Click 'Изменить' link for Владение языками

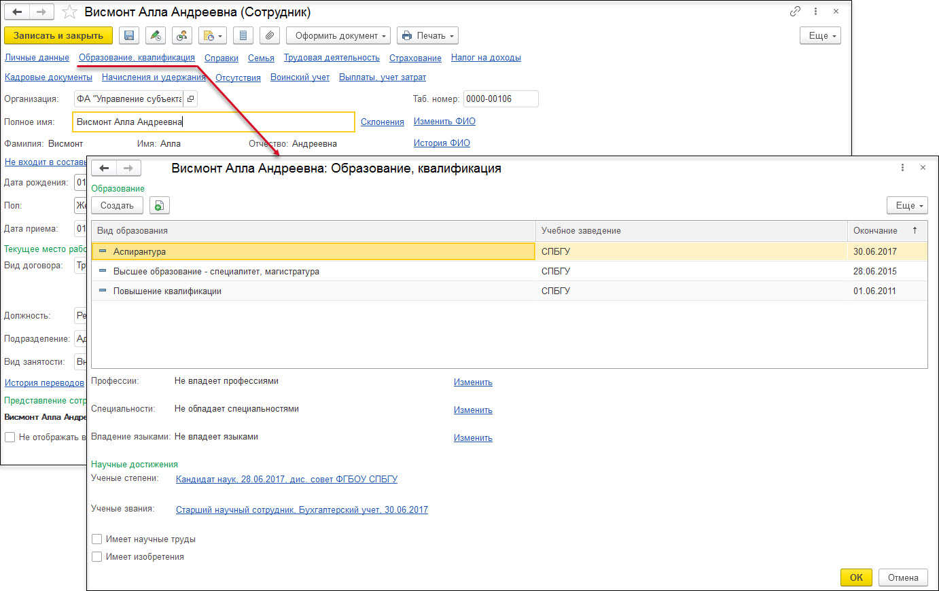tap(473, 438)
